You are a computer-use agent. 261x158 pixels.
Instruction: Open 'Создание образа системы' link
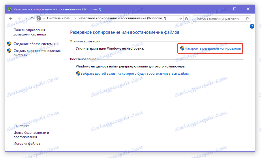[x=34, y=44]
